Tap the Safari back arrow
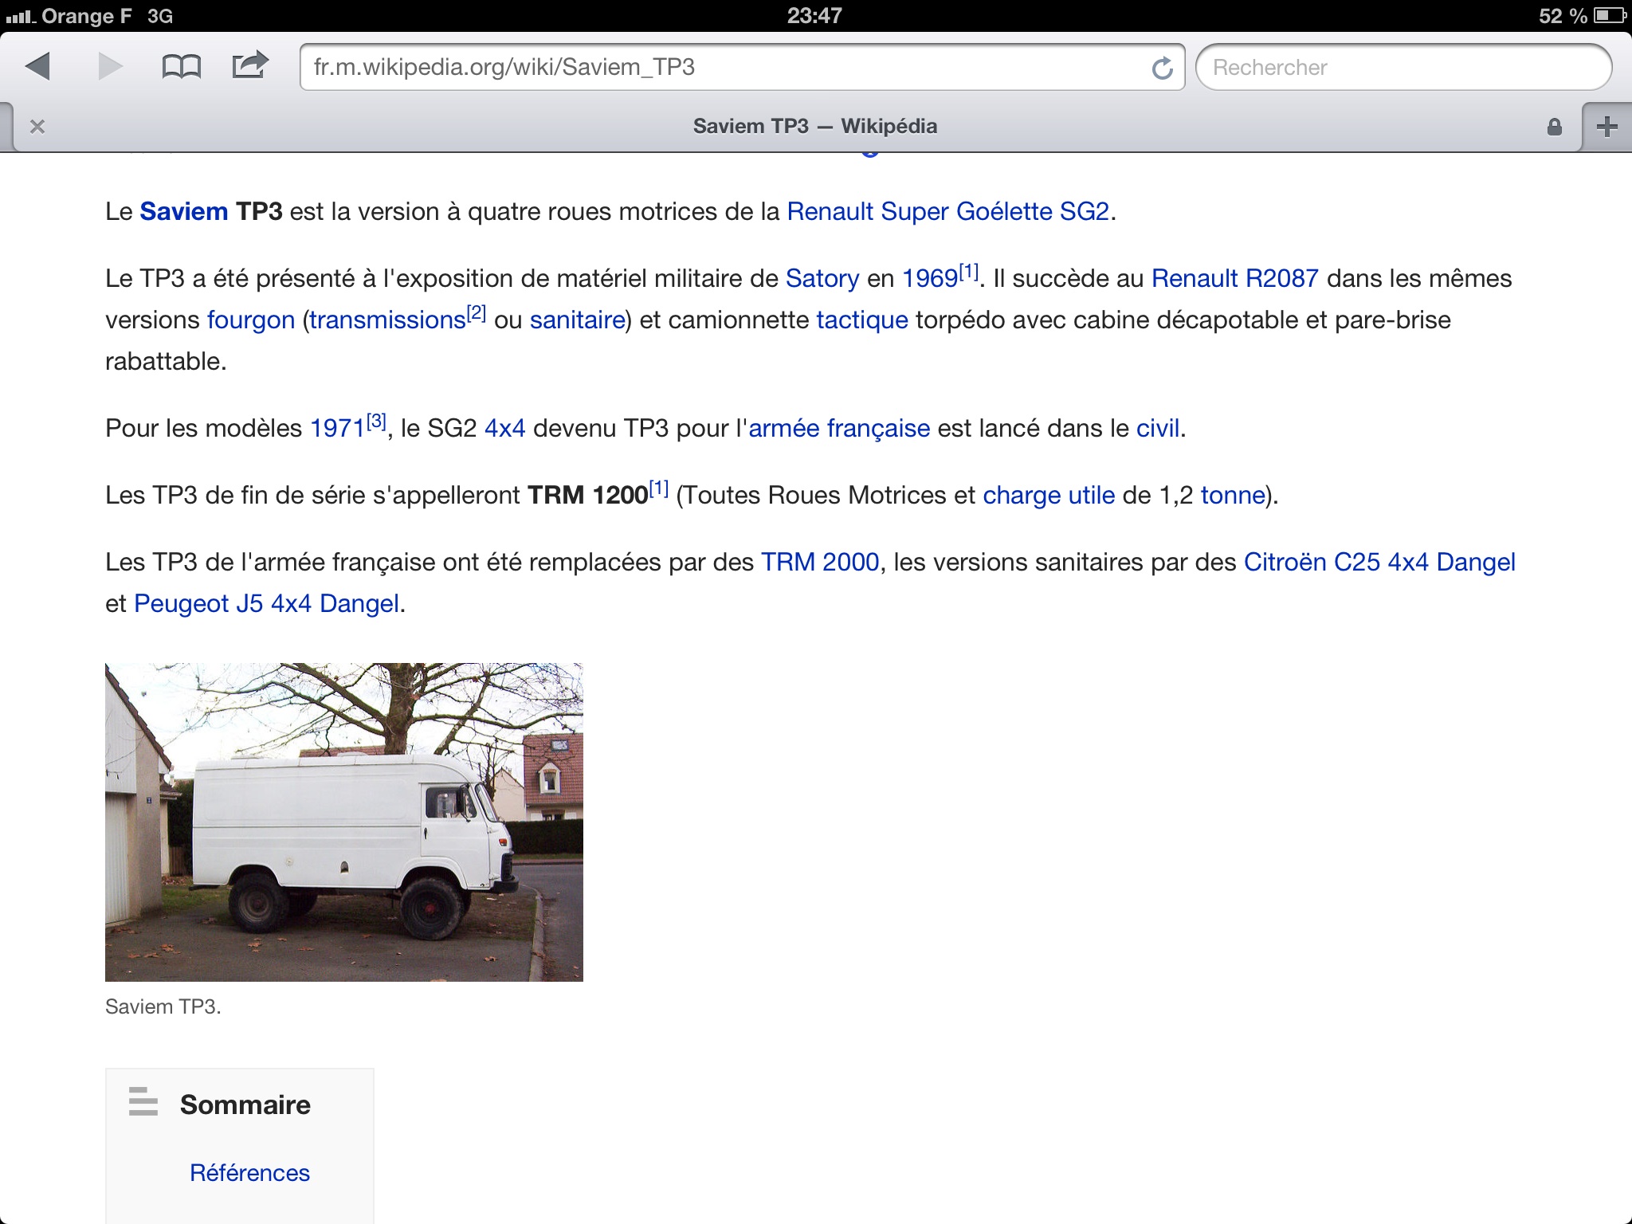Image resolution: width=1632 pixels, height=1224 pixels. pyautogui.click(x=38, y=66)
